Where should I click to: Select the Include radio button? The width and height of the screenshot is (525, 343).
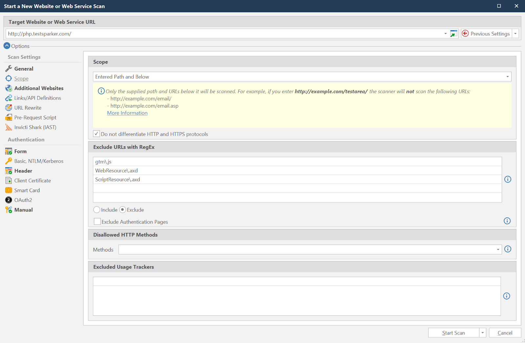point(96,210)
